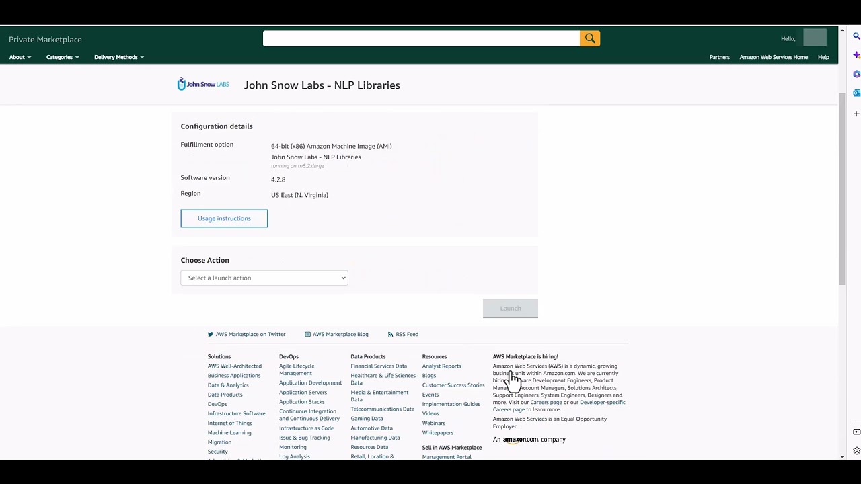Open the Outlook sidebar icon
The width and height of the screenshot is (861, 484).
(x=856, y=93)
